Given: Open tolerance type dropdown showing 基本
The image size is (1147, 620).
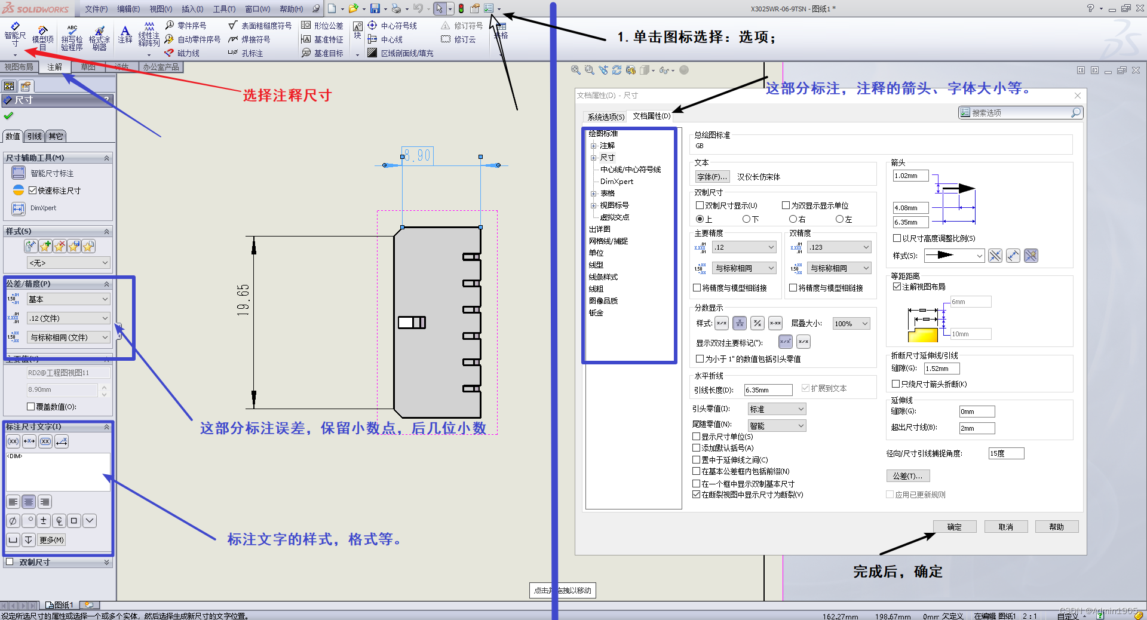Looking at the screenshot, I should [x=69, y=299].
